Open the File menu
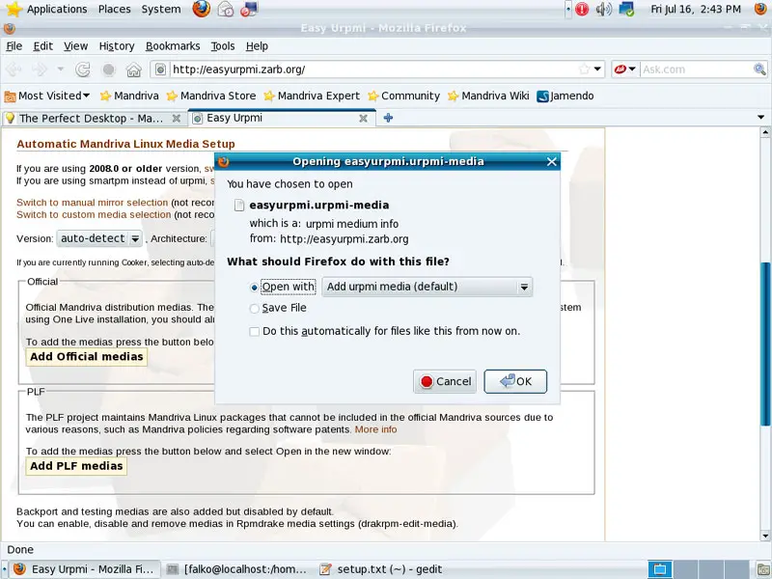772x579 pixels. 14,46
